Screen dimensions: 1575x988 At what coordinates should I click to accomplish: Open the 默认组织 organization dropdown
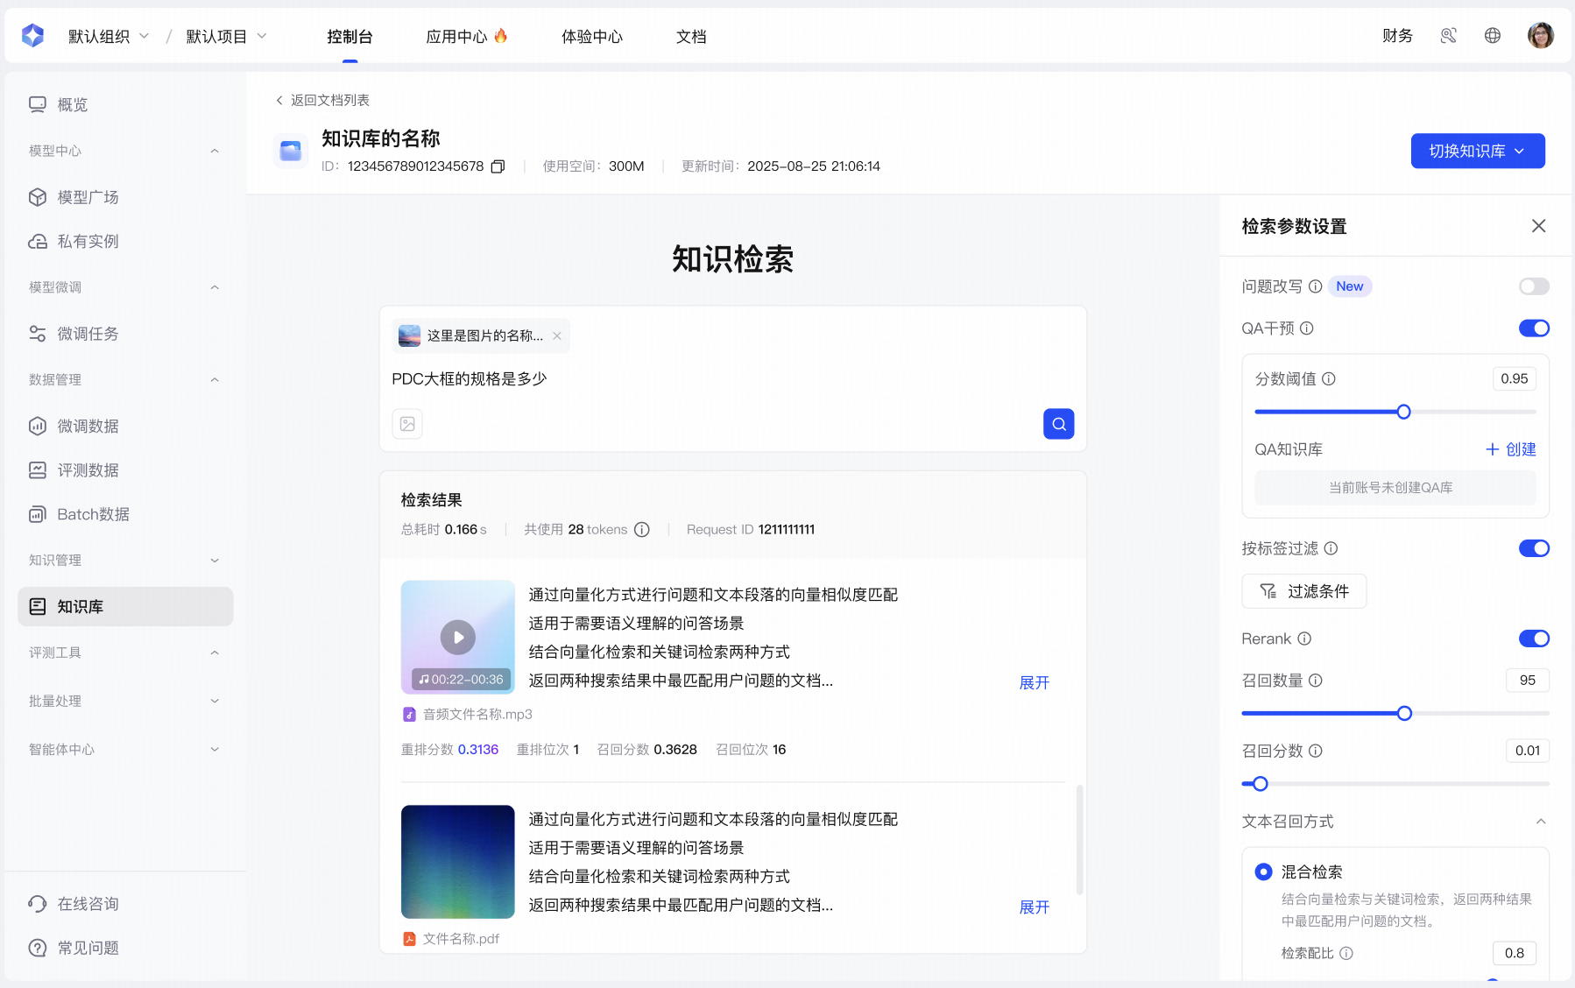pyautogui.click(x=109, y=36)
